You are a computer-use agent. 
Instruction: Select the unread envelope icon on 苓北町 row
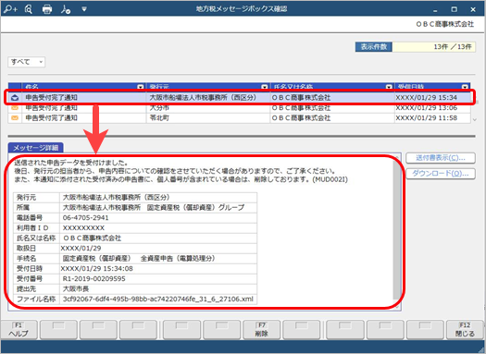point(15,118)
